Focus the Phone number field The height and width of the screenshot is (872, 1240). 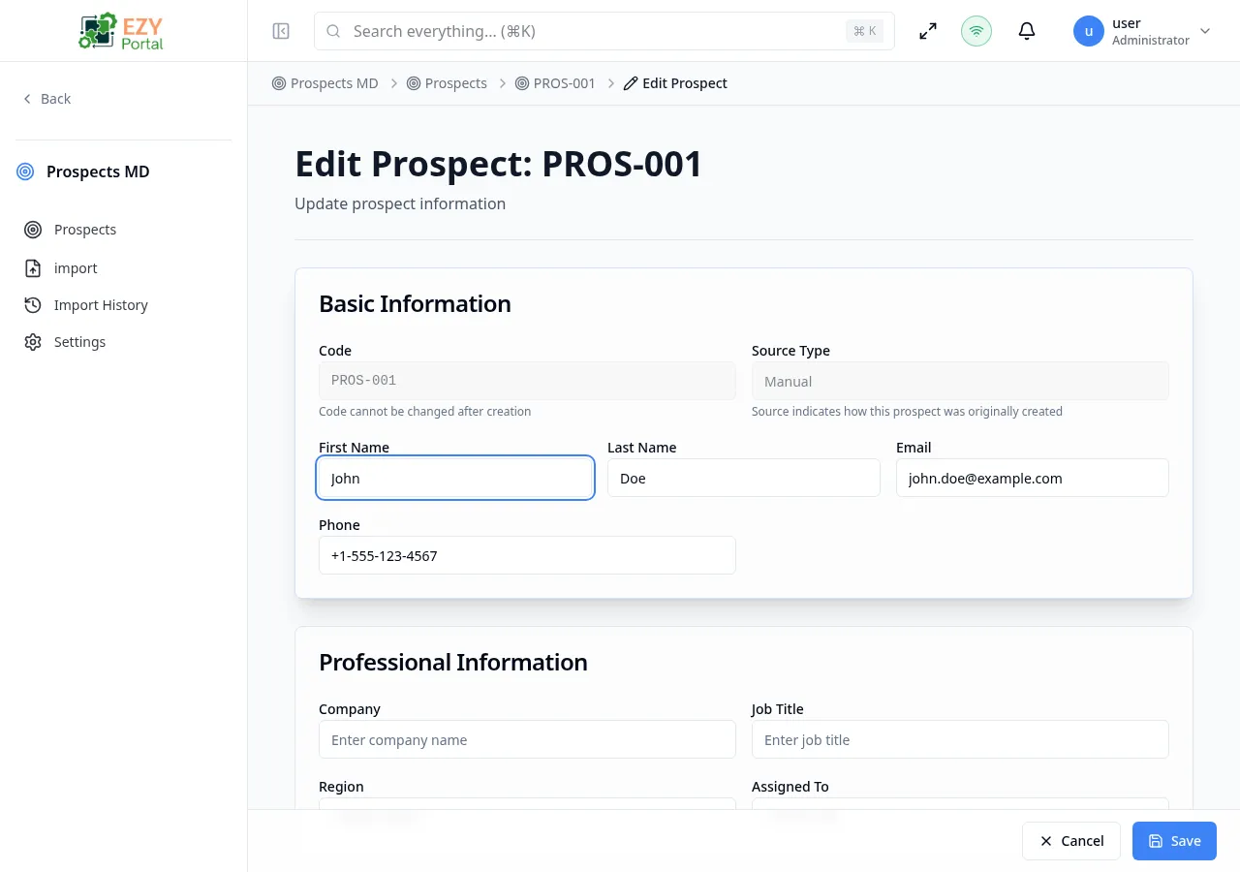(527, 555)
